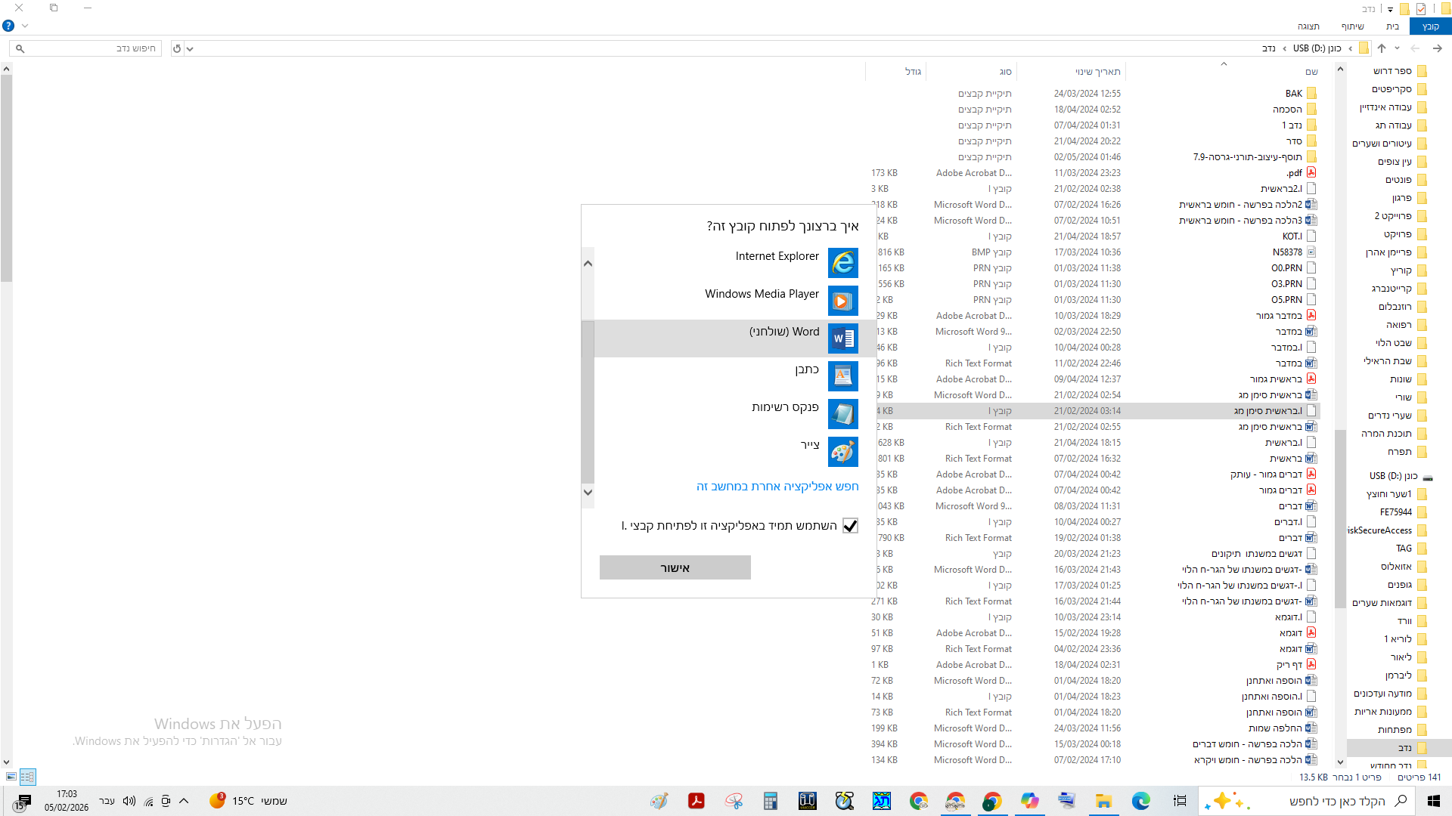Open the תצוגה (View) ribbon tab
The width and height of the screenshot is (1452, 816).
[1308, 26]
